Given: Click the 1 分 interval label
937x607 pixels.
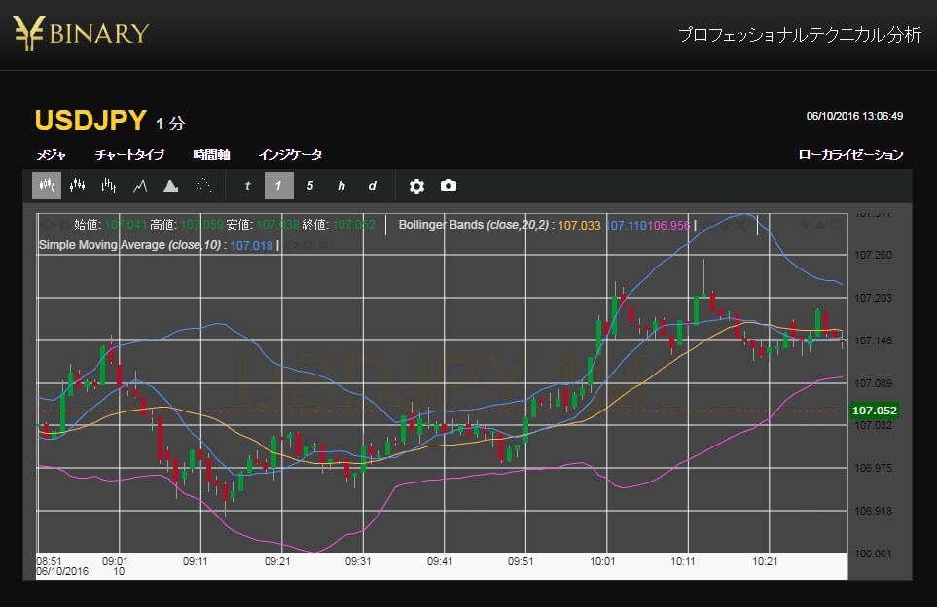Looking at the screenshot, I should [170, 124].
